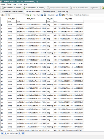This screenshot has width=104, height=139.
Task: Sort by the to_handle column header
Action: click(x=69, y=19)
